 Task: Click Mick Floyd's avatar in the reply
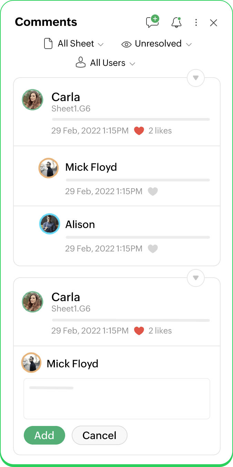(x=48, y=168)
